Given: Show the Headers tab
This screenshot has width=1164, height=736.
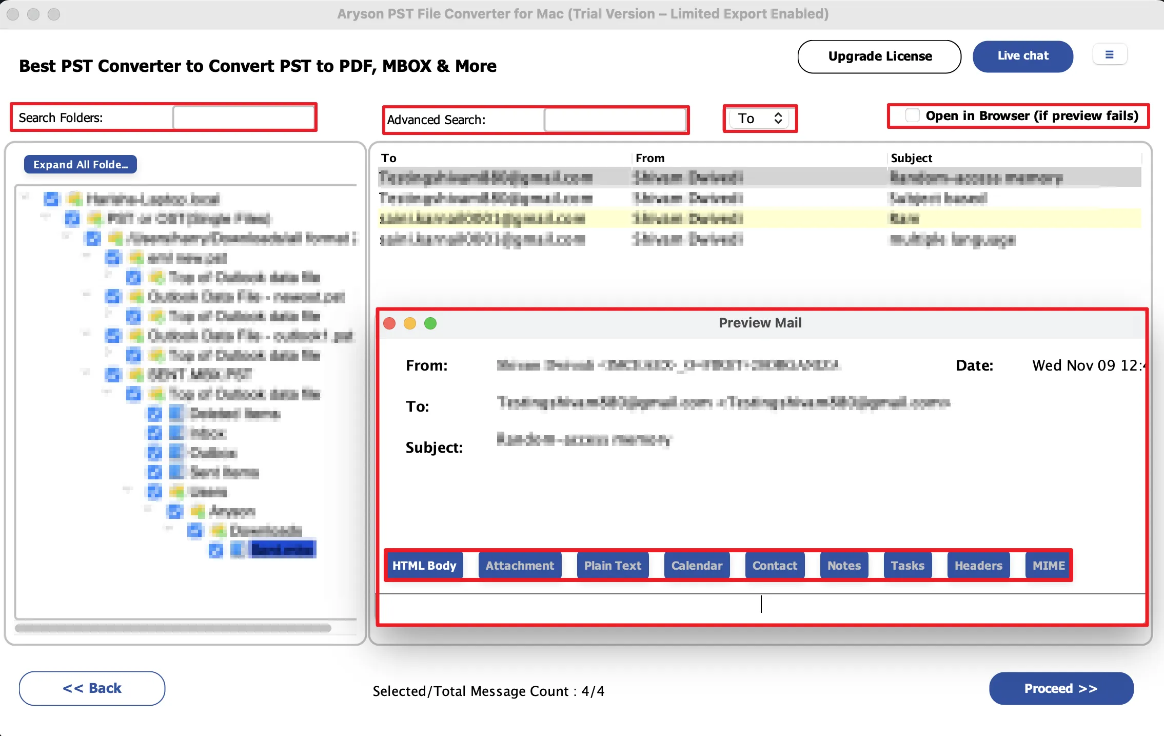Looking at the screenshot, I should [978, 566].
